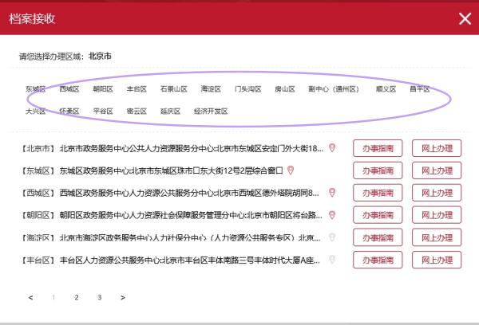Choose 副中心（通州区）district
The width and height of the screenshot is (479, 325).
334,89
